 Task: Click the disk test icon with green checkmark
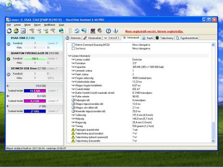(x=46, y=31)
